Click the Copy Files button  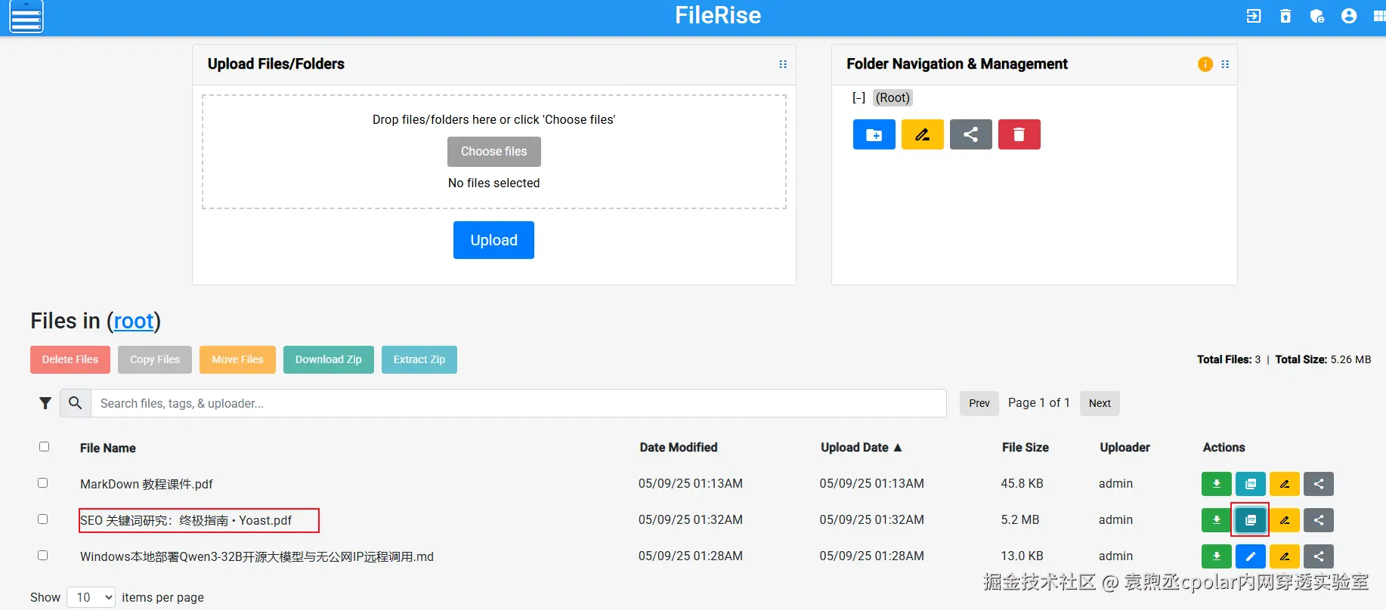155,360
